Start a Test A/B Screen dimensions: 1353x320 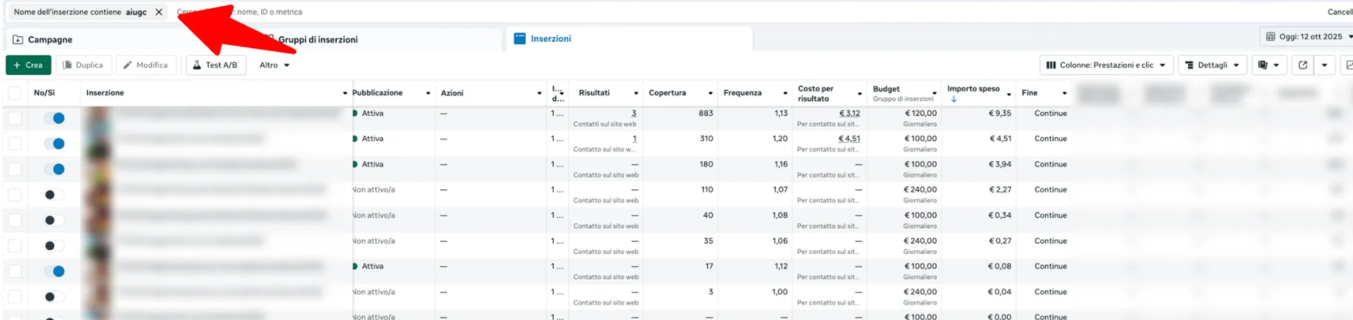(216, 65)
